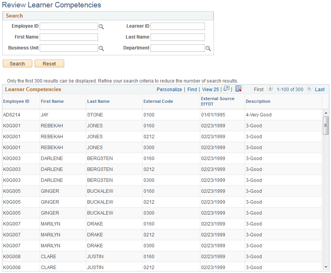The width and height of the screenshot is (331, 273).
Task: Select 0300 code in REBEKAH JONES row
Action: coord(149,148)
